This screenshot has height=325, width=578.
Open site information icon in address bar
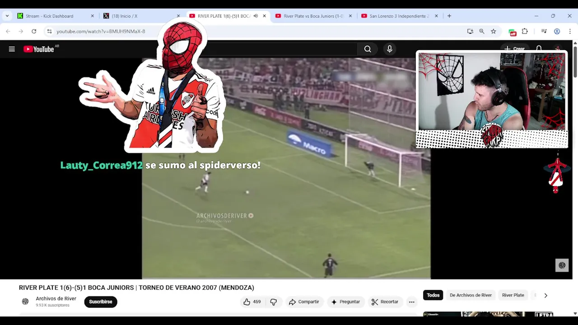(x=49, y=31)
